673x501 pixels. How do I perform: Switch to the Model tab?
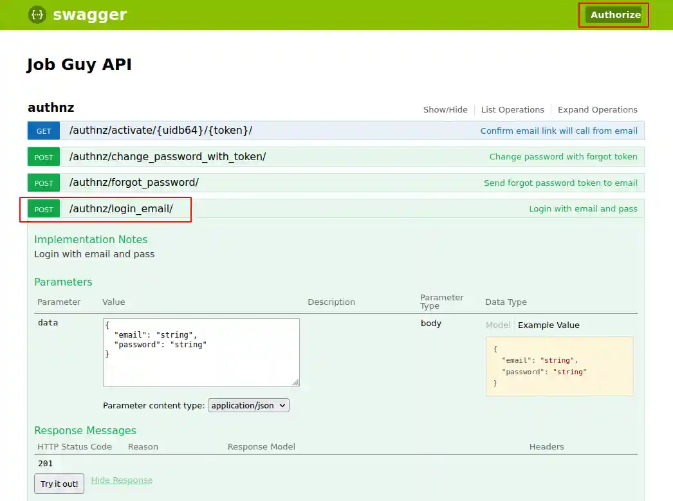(497, 325)
